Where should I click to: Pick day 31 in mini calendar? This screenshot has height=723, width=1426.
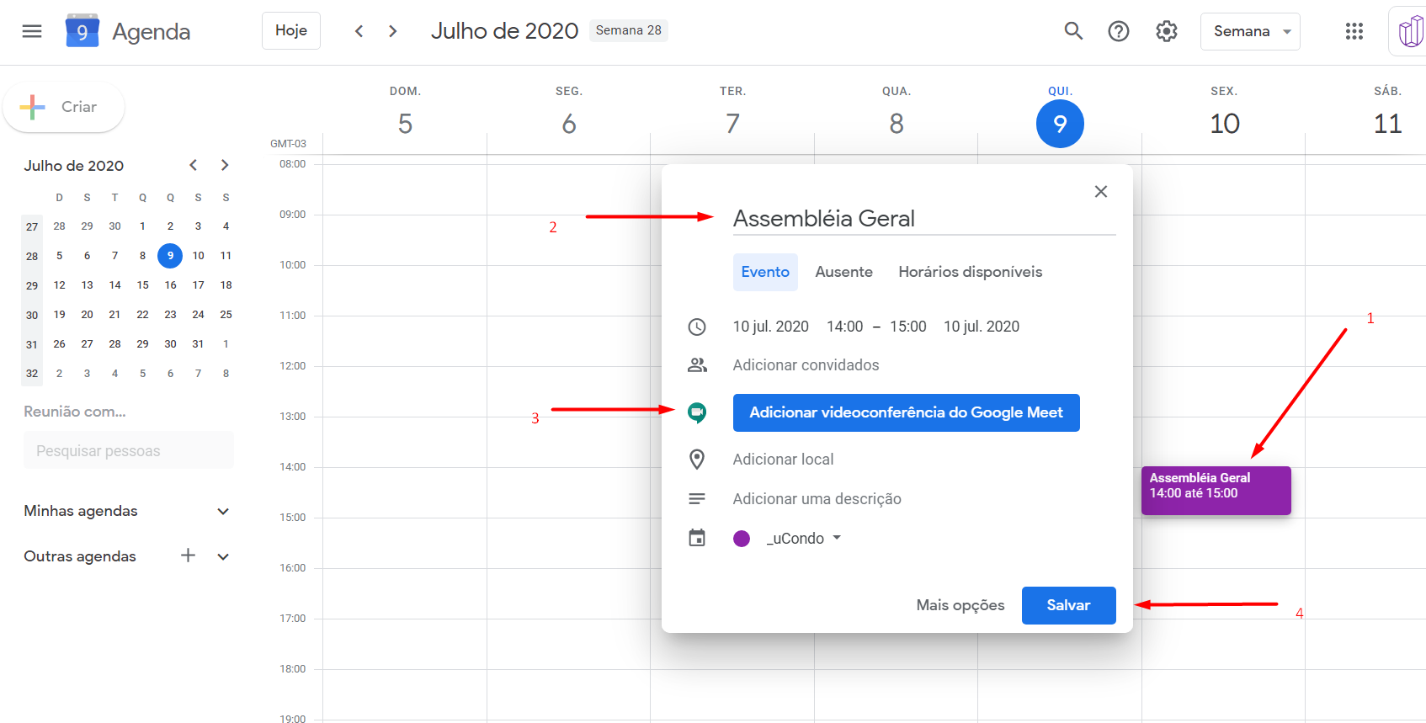click(x=198, y=344)
